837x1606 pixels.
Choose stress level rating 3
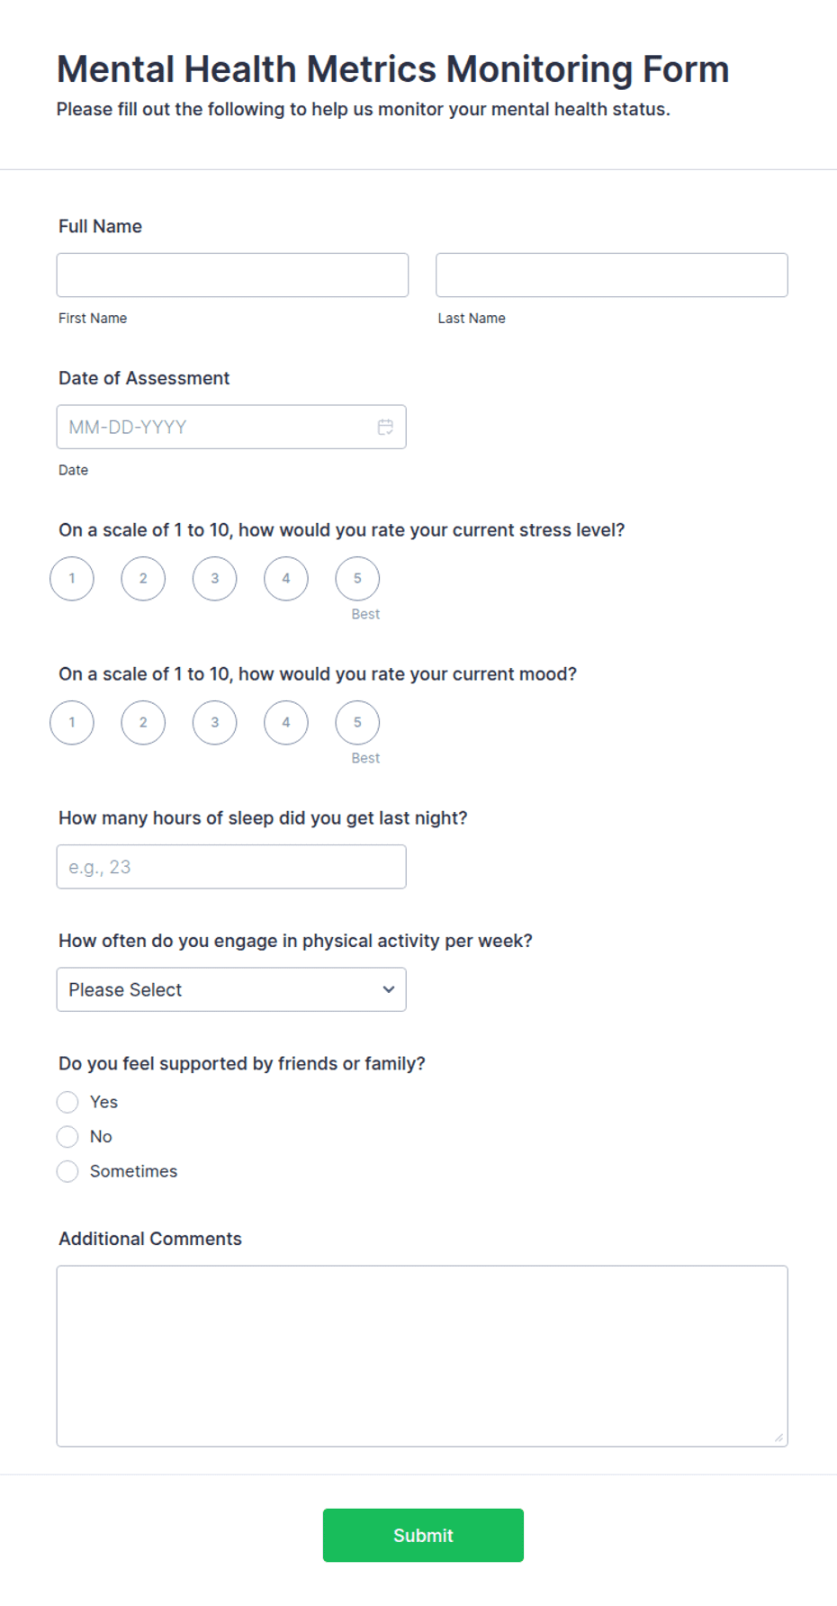tap(214, 578)
